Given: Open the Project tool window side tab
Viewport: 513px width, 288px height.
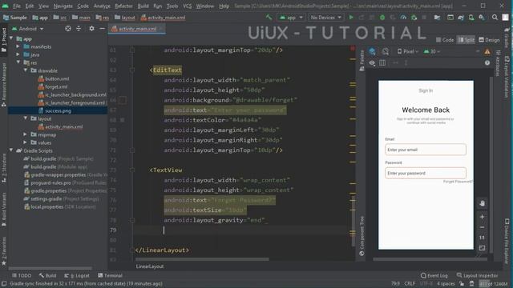Looking at the screenshot, I should point(4,39).
